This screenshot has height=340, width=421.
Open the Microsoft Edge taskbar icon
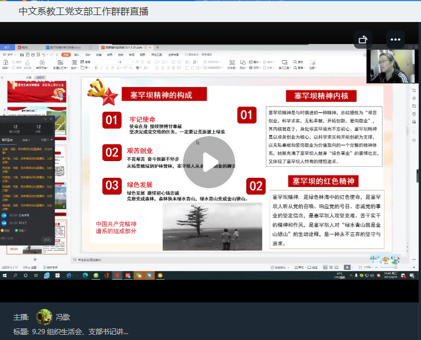click(x=85, y=276)
